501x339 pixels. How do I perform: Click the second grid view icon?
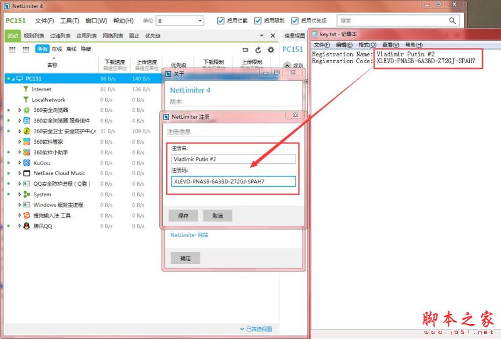(26, 49)
